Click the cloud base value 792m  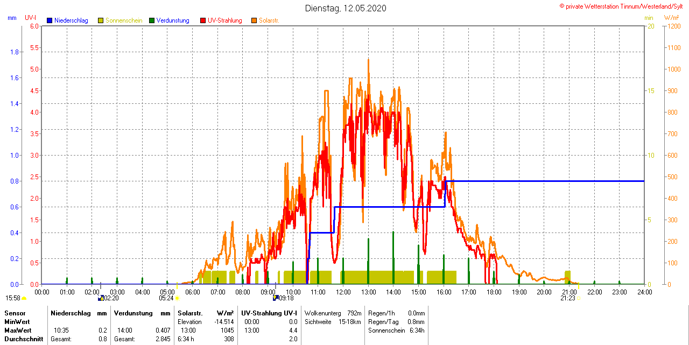[354, 313]
